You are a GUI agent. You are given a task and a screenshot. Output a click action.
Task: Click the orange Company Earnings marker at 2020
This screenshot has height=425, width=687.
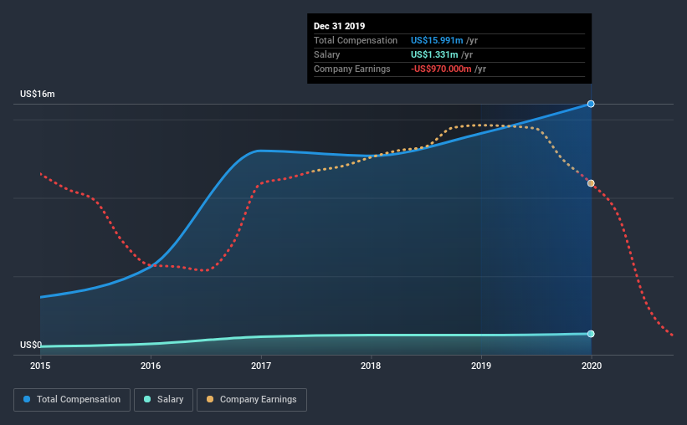pos(591,183)
